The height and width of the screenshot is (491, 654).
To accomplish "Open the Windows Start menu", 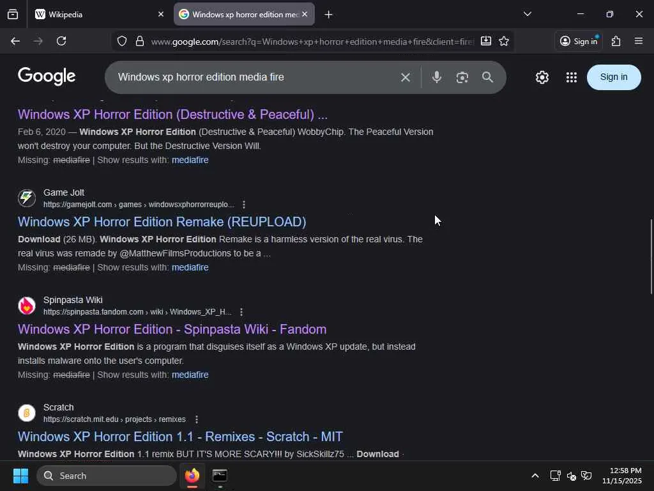I will (20, 476).
